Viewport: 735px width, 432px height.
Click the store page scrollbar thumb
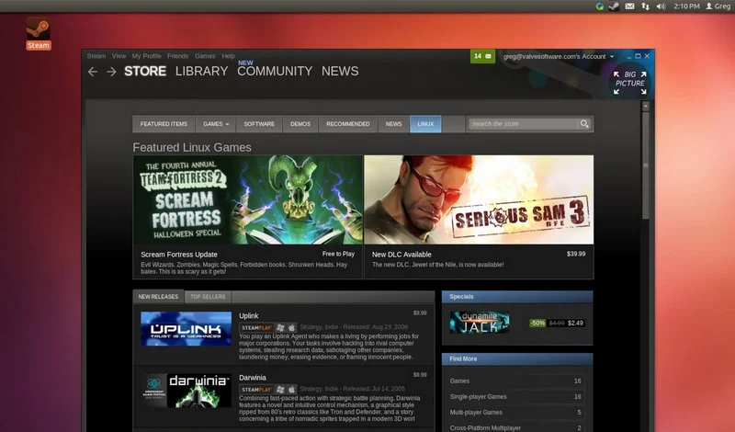[646, 165]
